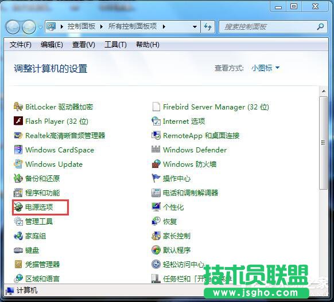Click the 搜索控制面板 search field
Viewport: 334px width, 302px height.
pos(273,27)
